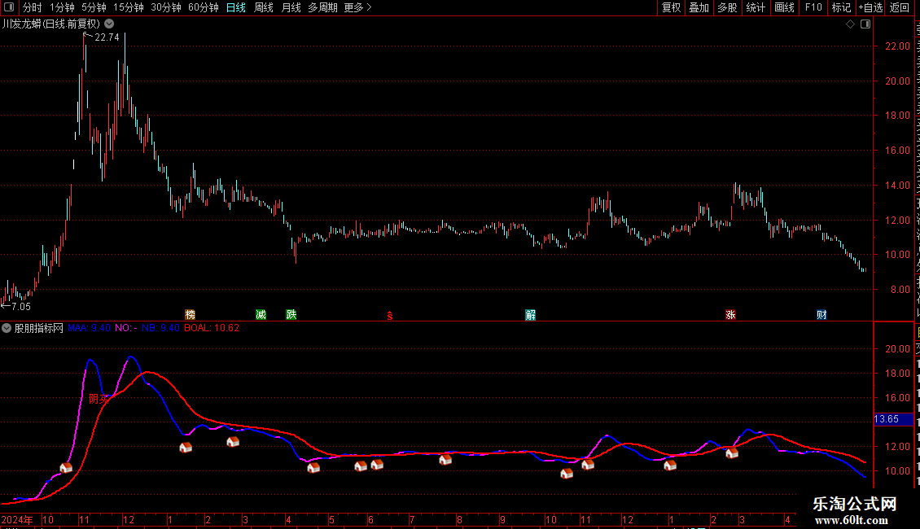Click the 22.74 high price label

point(107,37)
